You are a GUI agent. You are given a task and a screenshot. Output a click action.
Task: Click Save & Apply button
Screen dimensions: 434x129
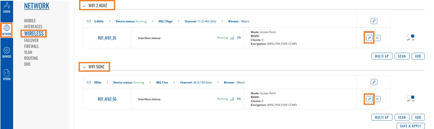tap(410, 126)
